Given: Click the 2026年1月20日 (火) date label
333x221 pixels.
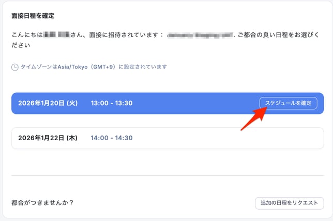Looking at the screenshot, I should [x=48, y=103].
